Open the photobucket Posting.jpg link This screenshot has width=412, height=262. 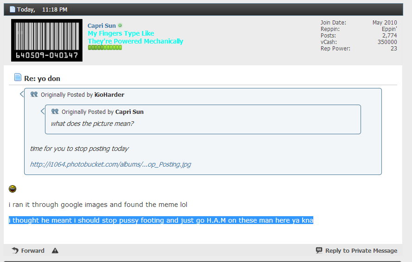110,164
